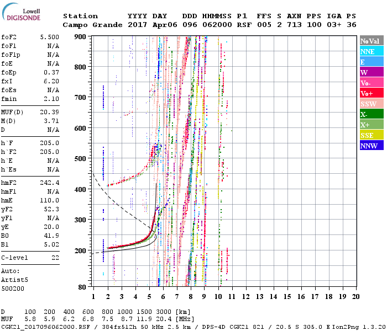
Task: Select the NNE cyan legend swatch
Action: pyautogui.click(x=372, y=51)
